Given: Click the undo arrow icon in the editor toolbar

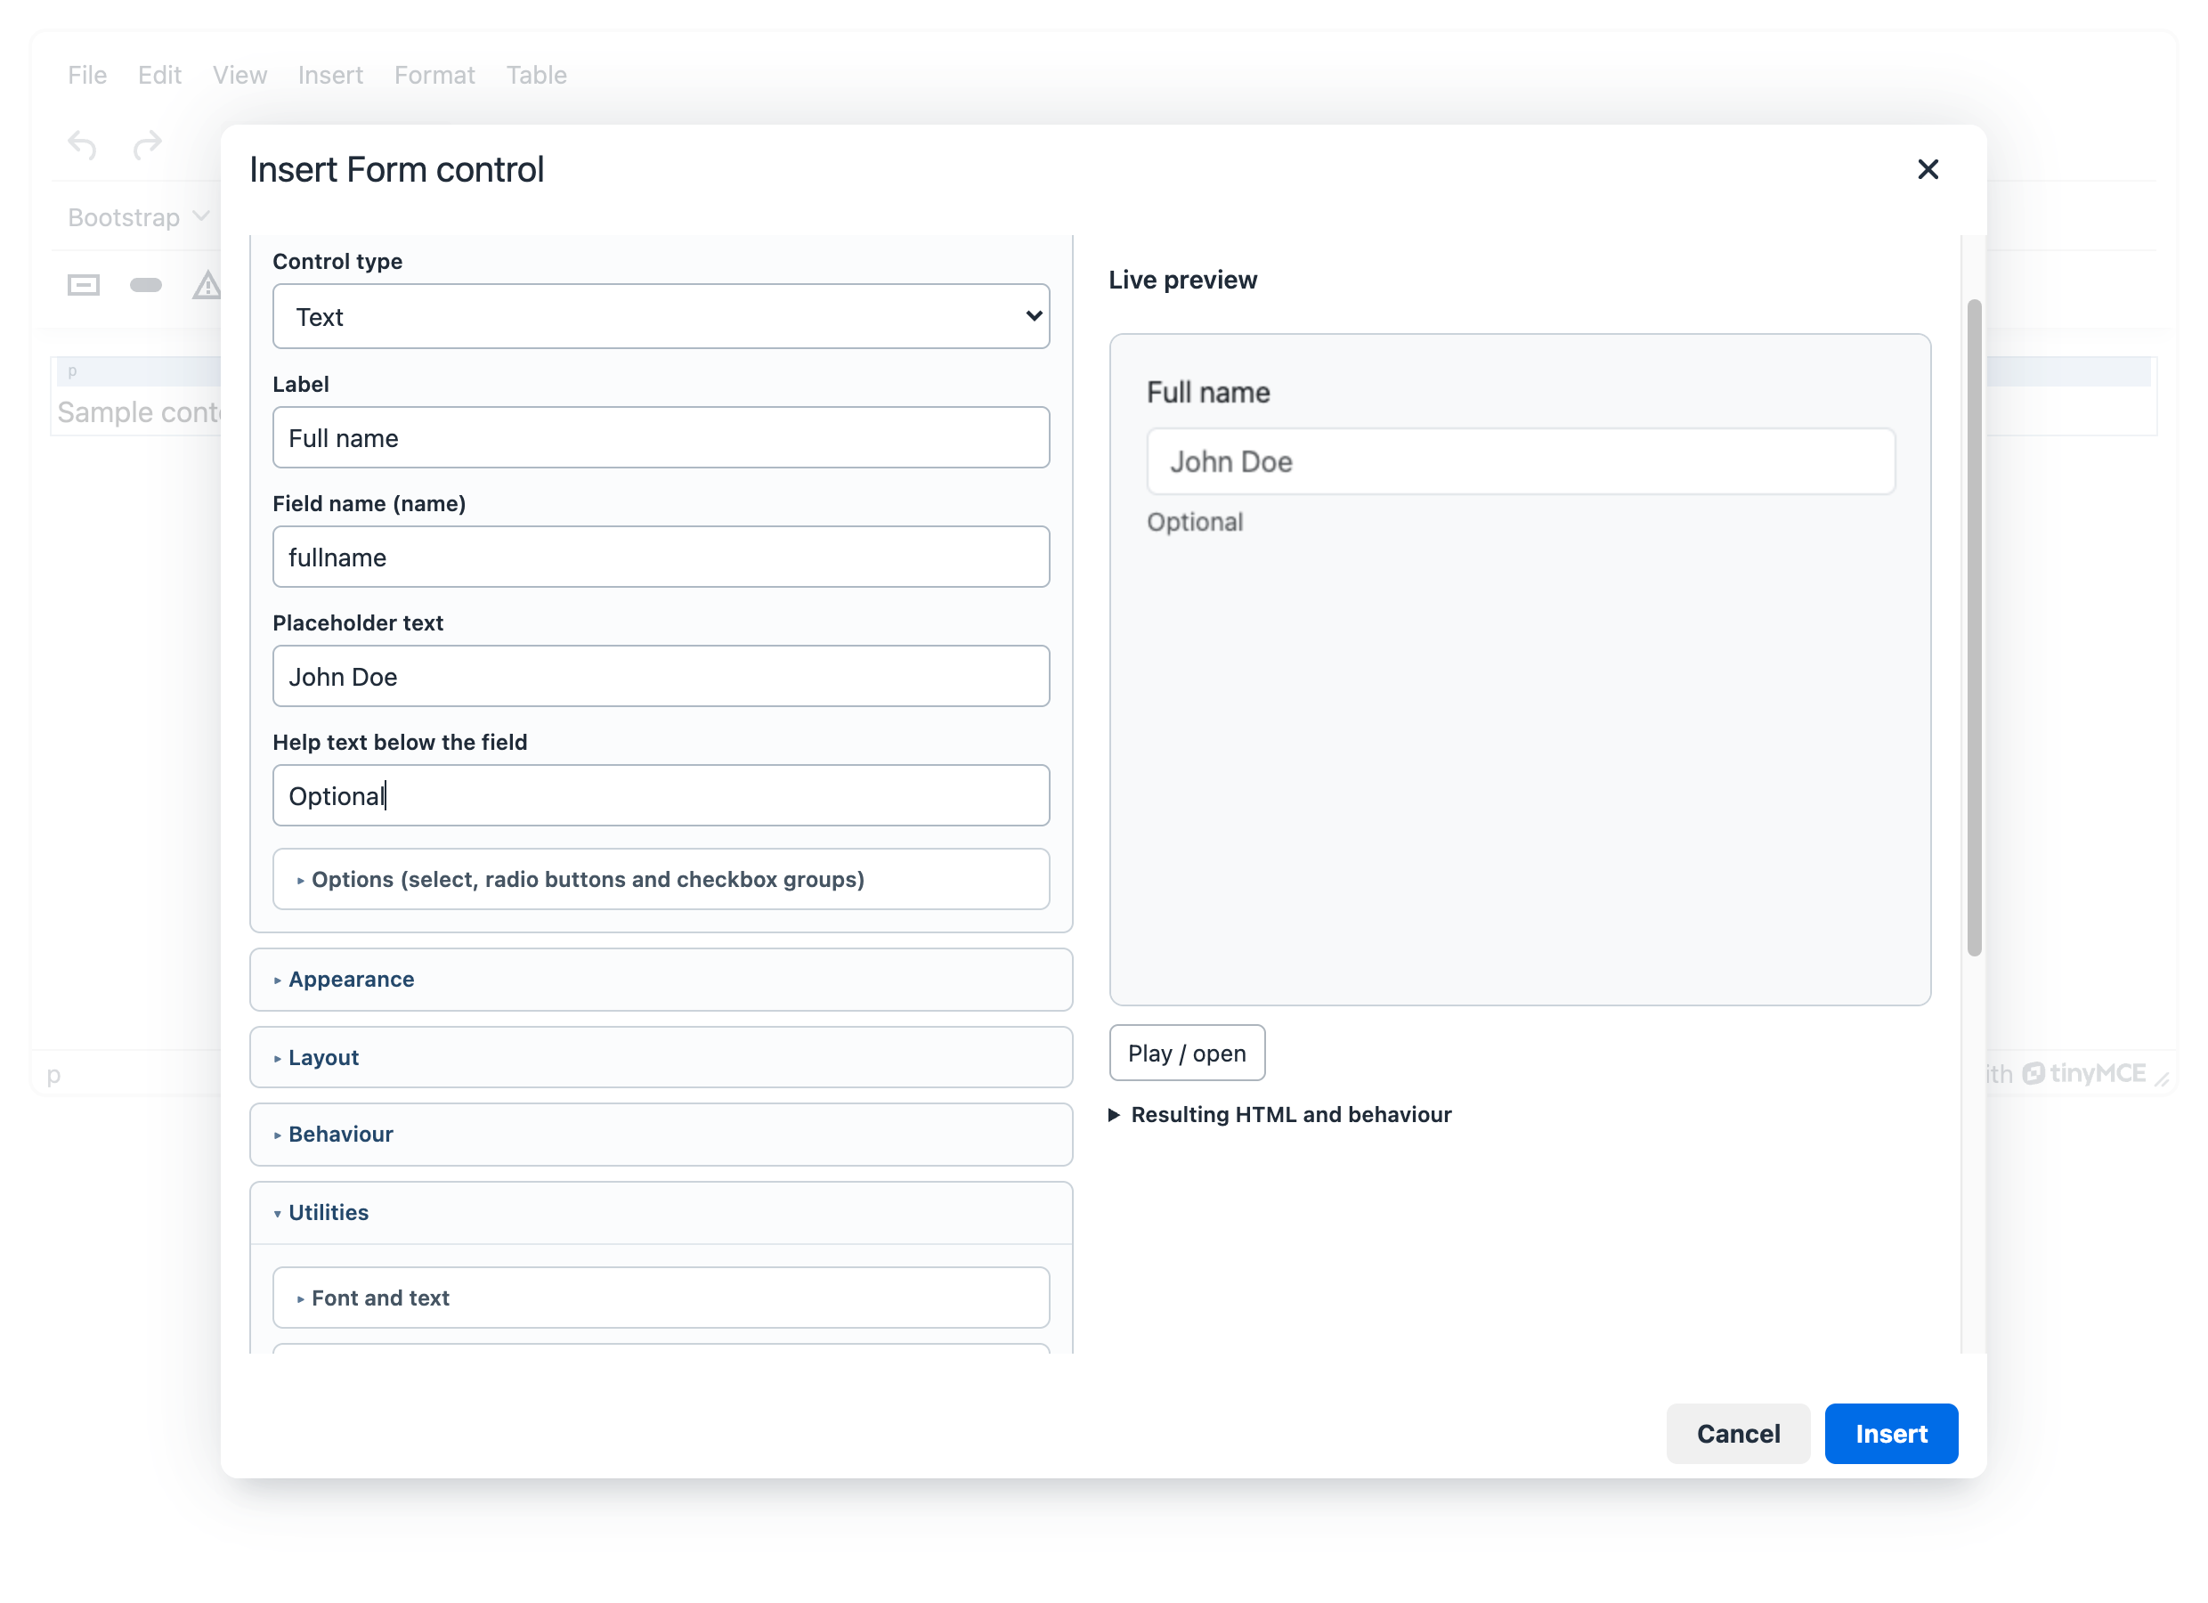Looking at the screenshot, I should point(83,146).
